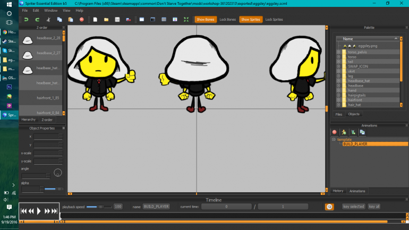
Task: Open the Help menu
Action: 79,11
